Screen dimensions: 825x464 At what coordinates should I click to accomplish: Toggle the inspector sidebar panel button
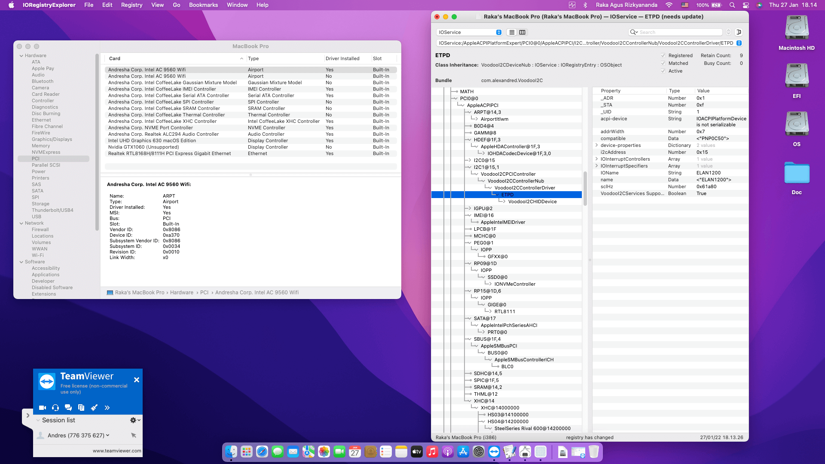click(739, 32)
